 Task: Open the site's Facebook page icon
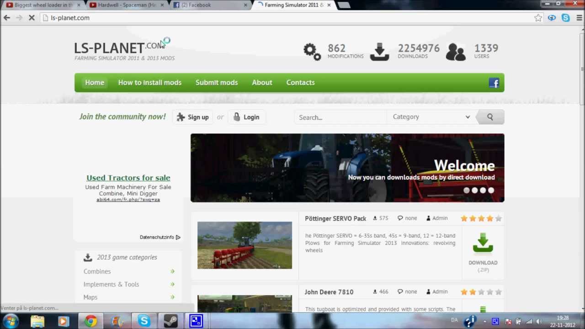click(494, 83)
